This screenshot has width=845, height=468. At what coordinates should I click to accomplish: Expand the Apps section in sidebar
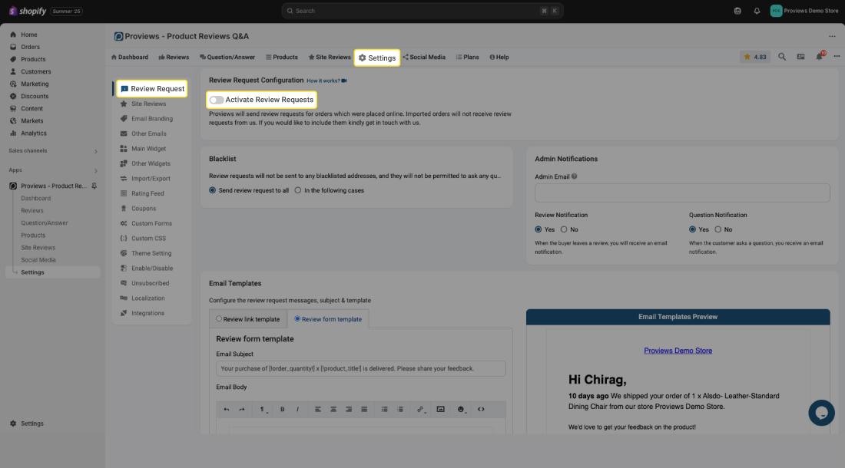point(95,170)
